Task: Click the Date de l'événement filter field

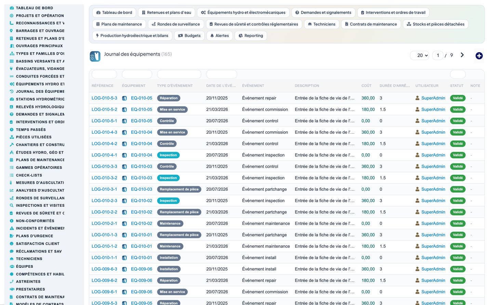Action: coord(222,74)
